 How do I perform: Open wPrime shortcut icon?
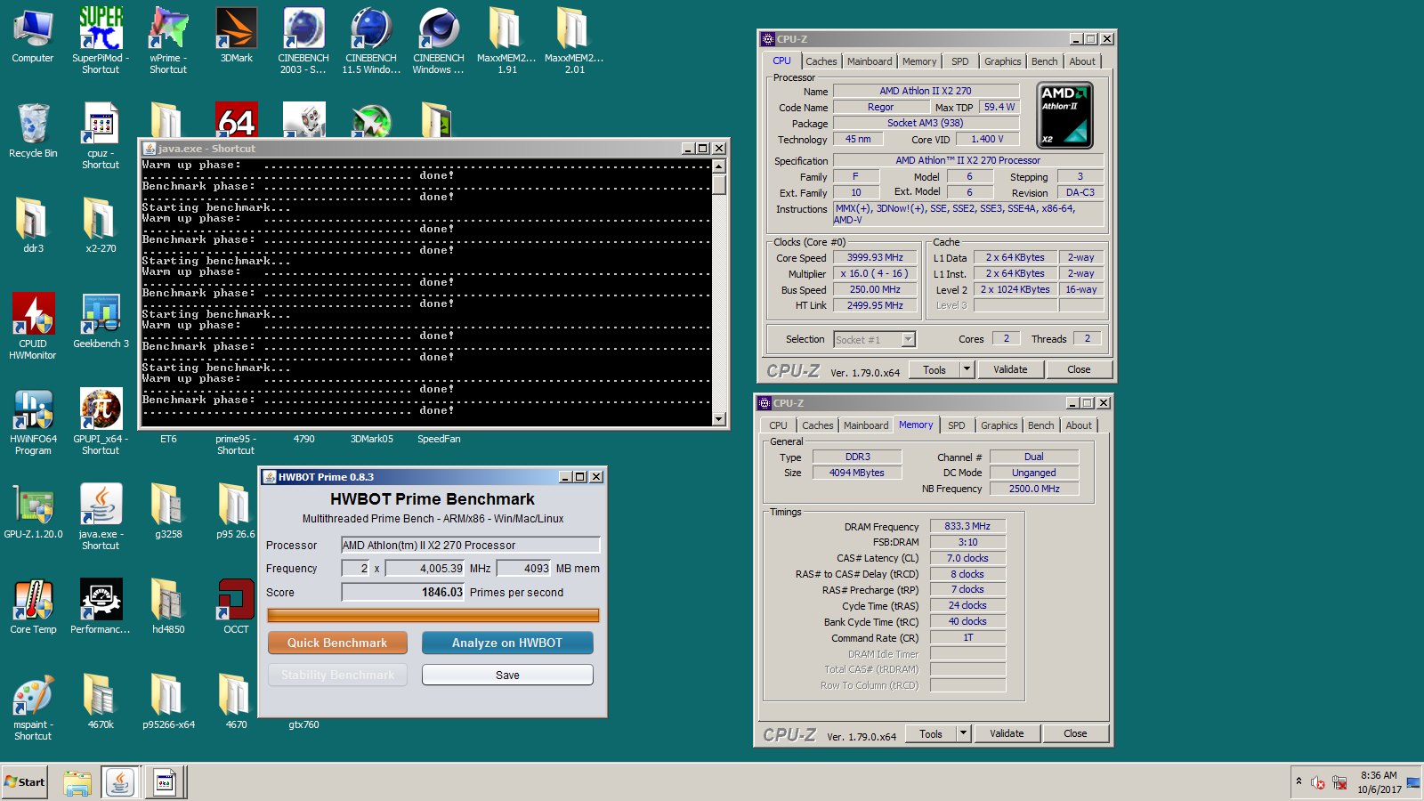click(168, 40)
